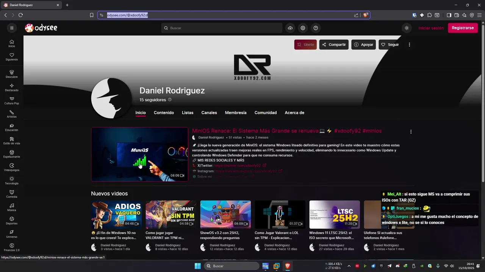Show hidden system tray icons chevron
485x272 pixels.
click(349, 266)
